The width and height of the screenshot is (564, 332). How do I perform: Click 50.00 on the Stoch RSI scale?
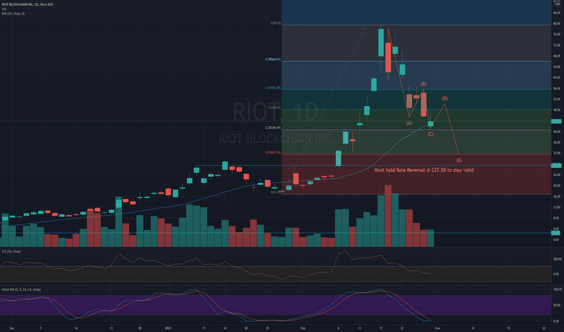coord(557,305)
